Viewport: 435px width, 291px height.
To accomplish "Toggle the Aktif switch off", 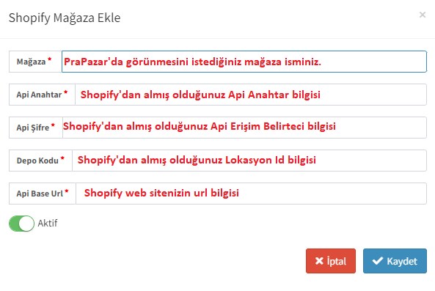I will click(21, 224).
